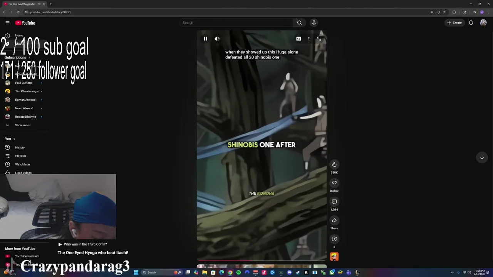Open the browser extensions puzzle icon

454,12
